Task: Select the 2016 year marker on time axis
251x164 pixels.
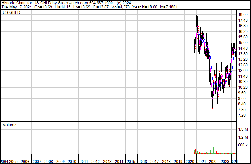Action: [142, 162]
